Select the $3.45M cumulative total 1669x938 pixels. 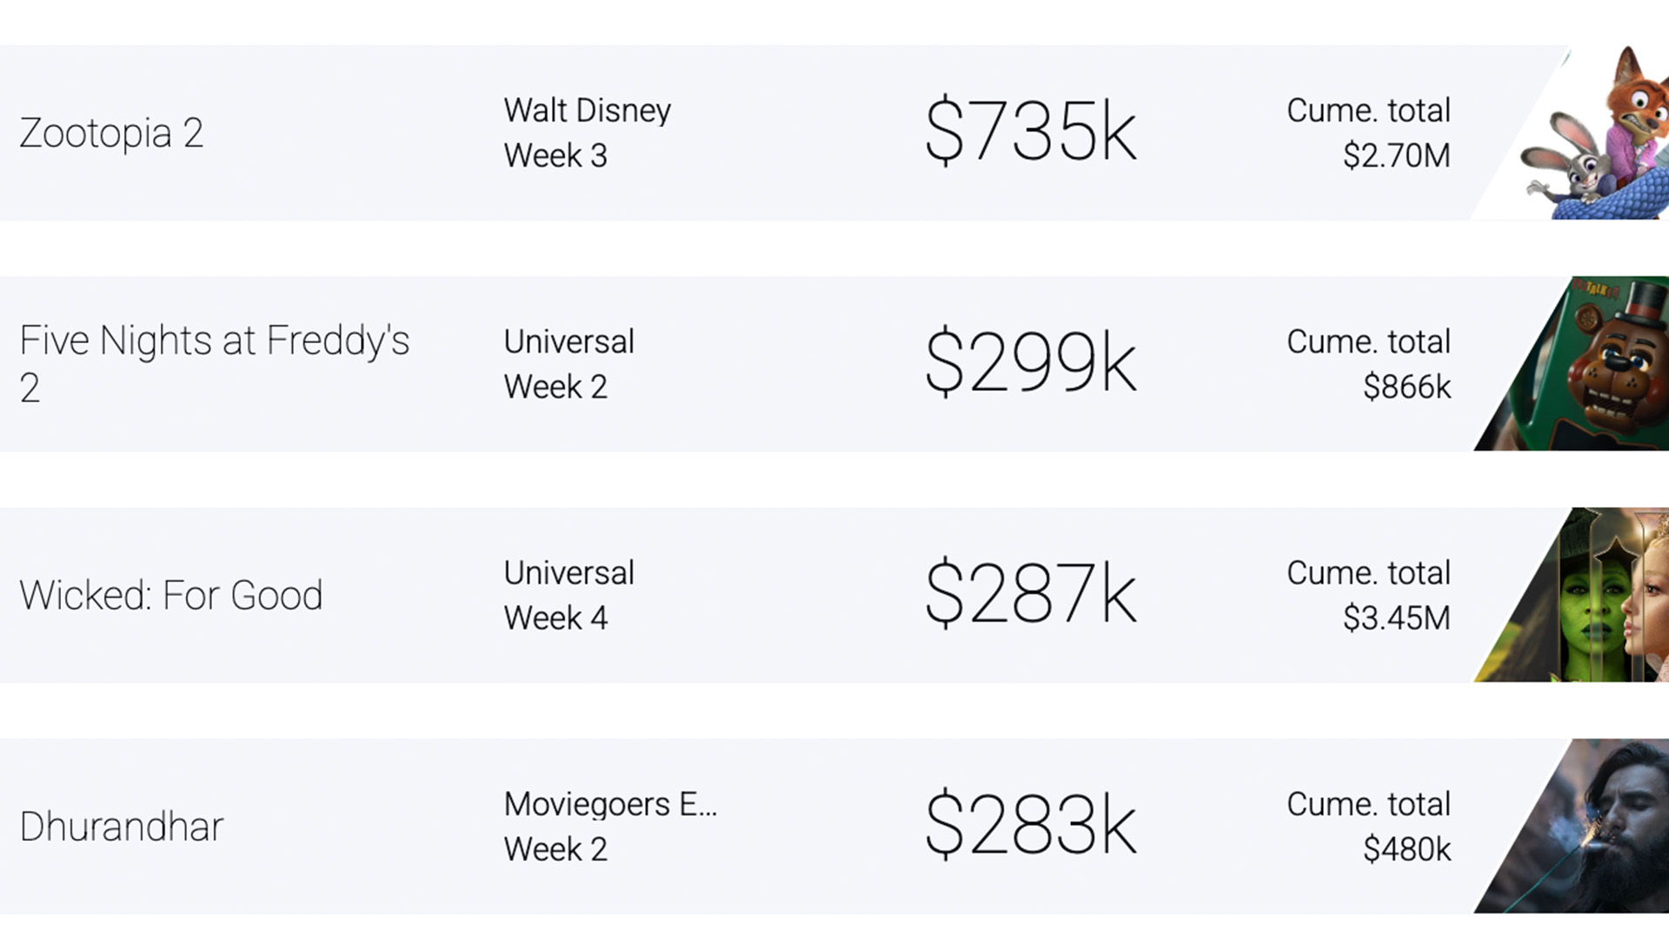coord(1396,618)
